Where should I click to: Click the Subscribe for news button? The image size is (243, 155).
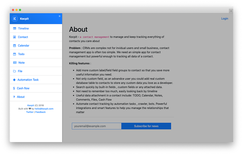tap(146, 126)
